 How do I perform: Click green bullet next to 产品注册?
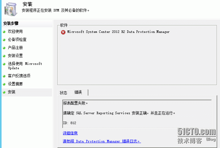(4, 48)
